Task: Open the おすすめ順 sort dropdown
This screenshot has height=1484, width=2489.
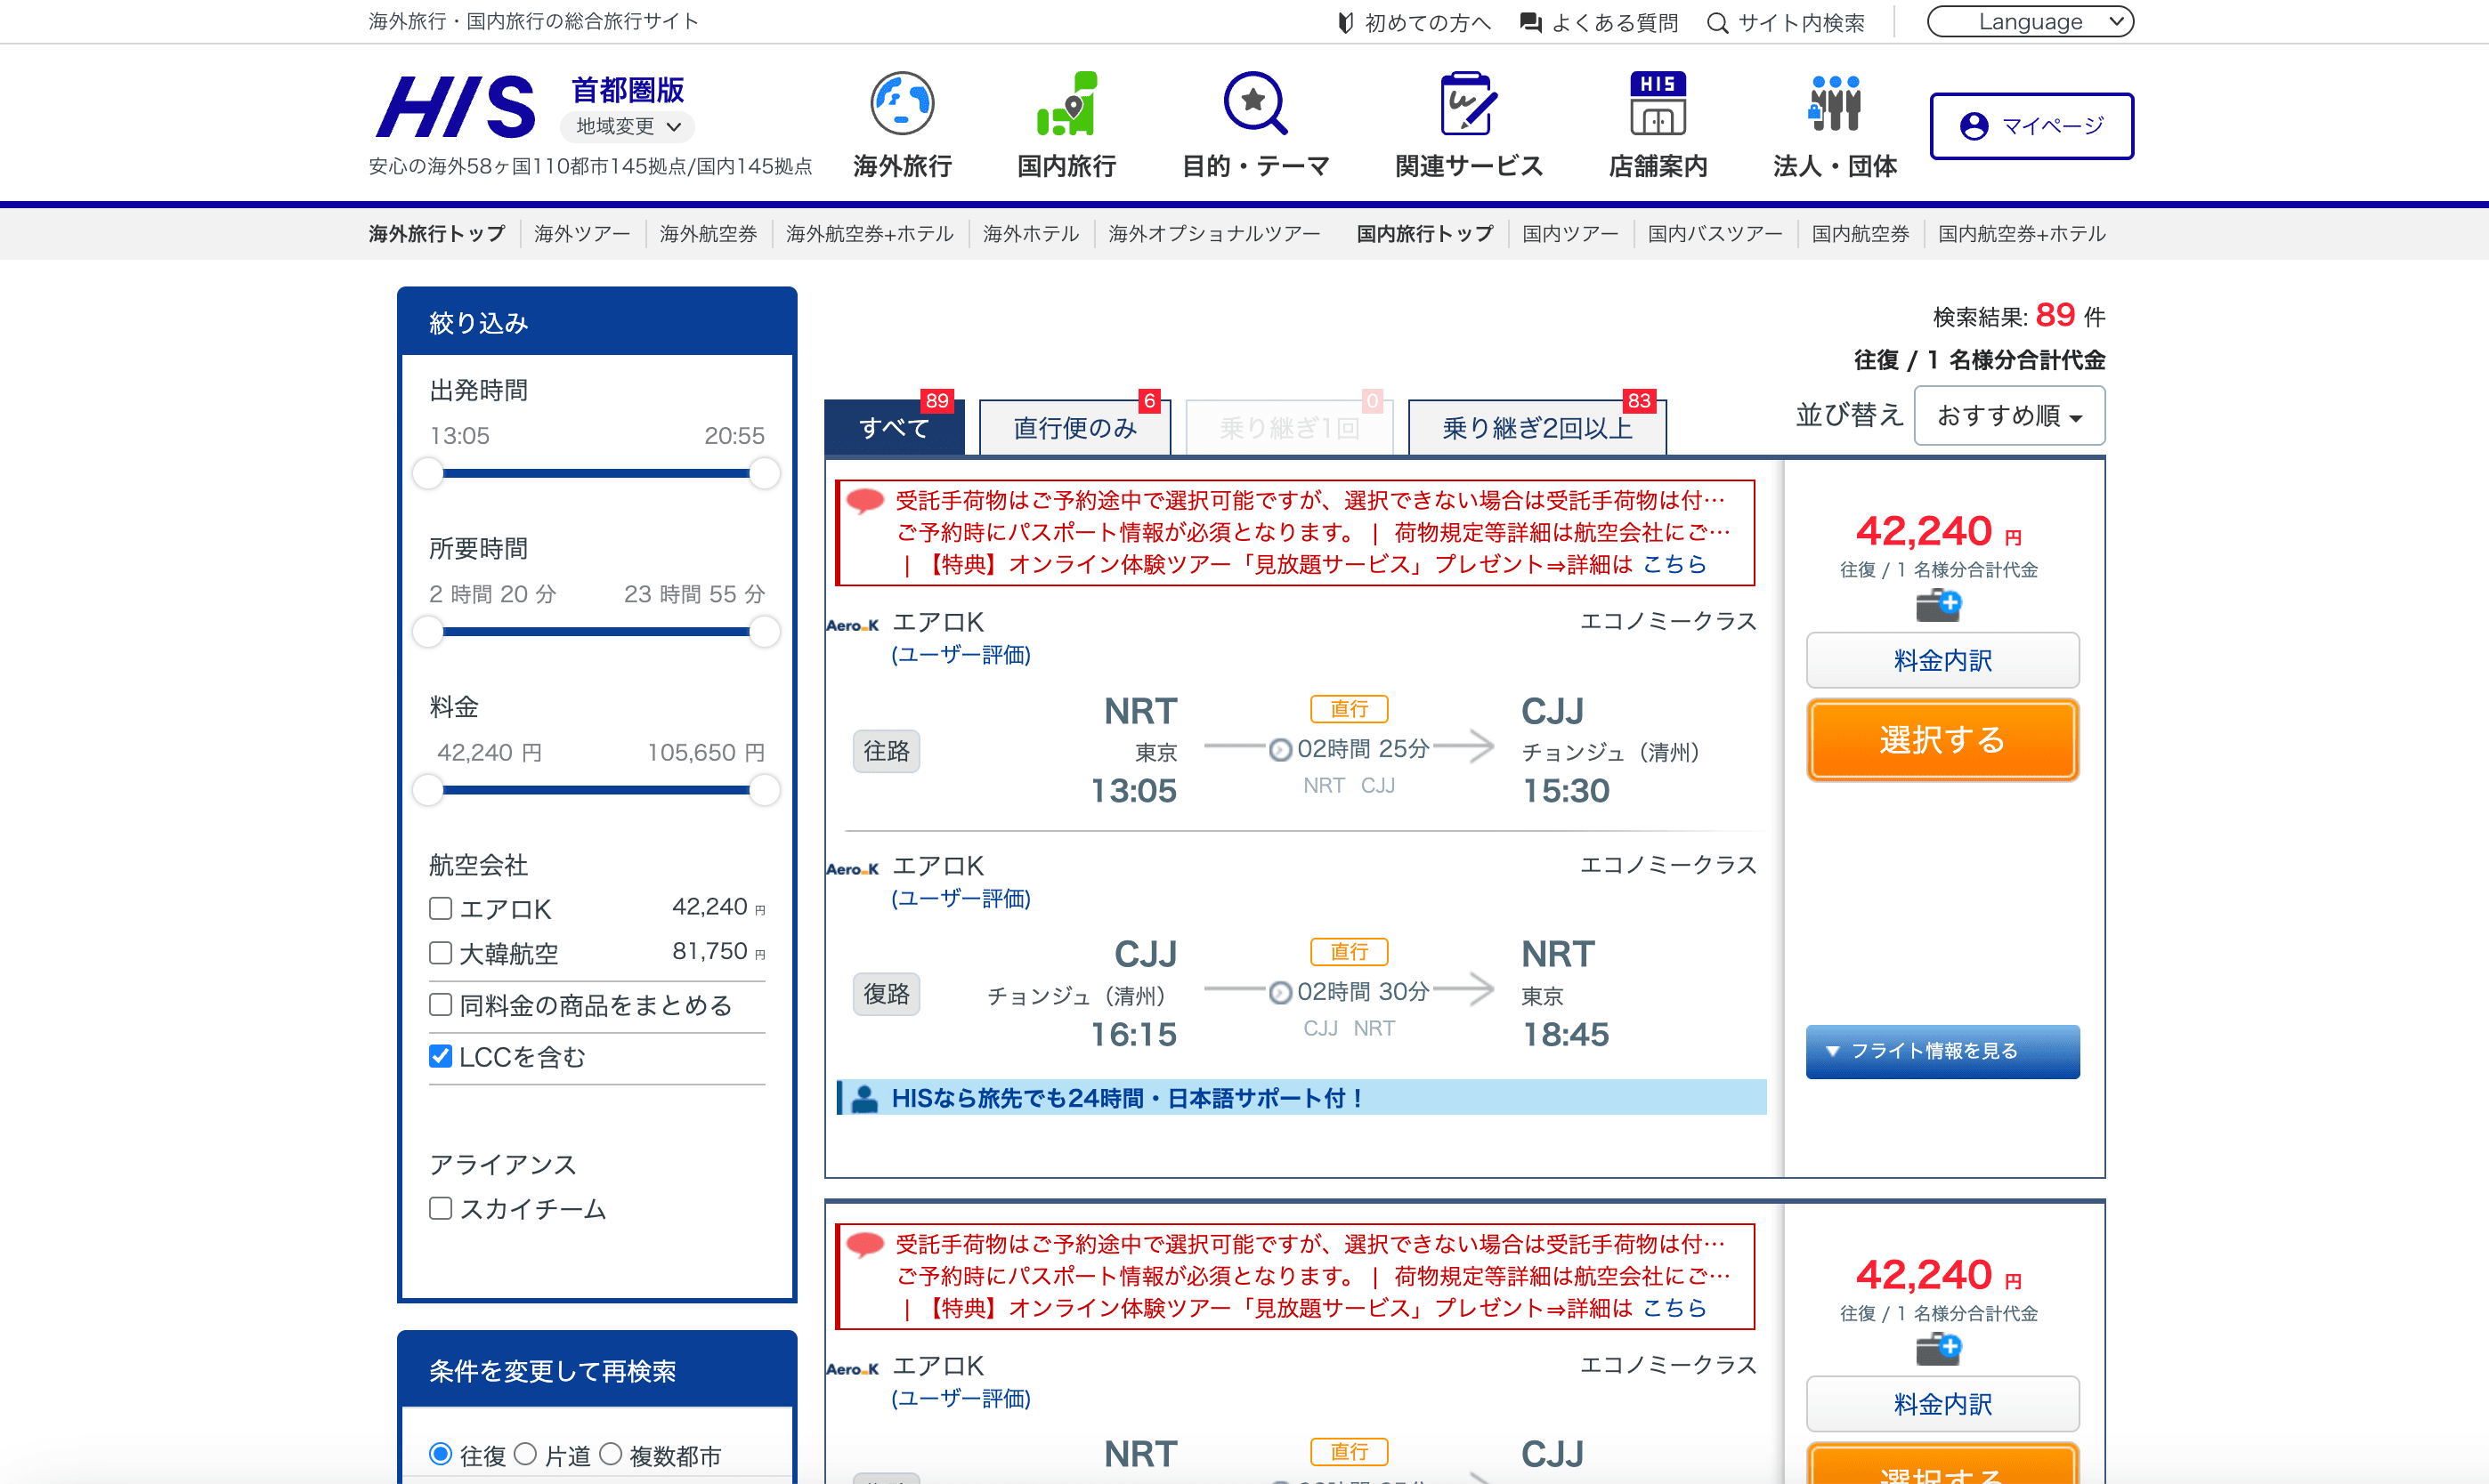Action: (2007, 415)
